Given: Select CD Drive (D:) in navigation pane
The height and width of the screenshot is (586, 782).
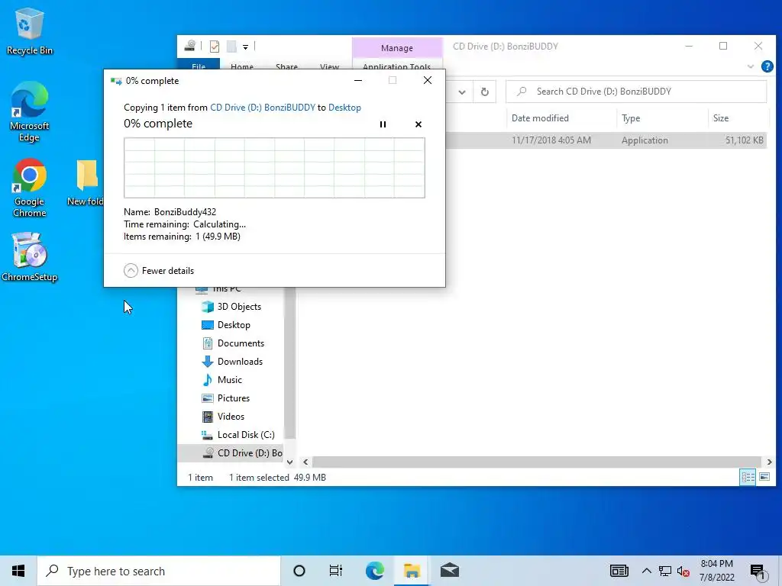Looking at the screenshot, I should coord(231,453).
